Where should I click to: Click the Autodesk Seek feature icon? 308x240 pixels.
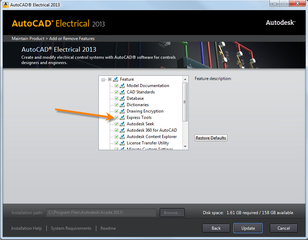pos(122,124)
